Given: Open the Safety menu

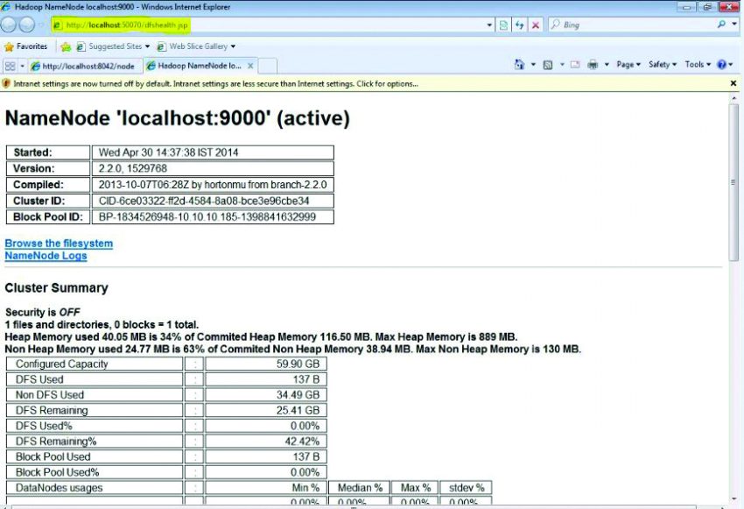Looking at the screenshot, I should click(662, 65).
